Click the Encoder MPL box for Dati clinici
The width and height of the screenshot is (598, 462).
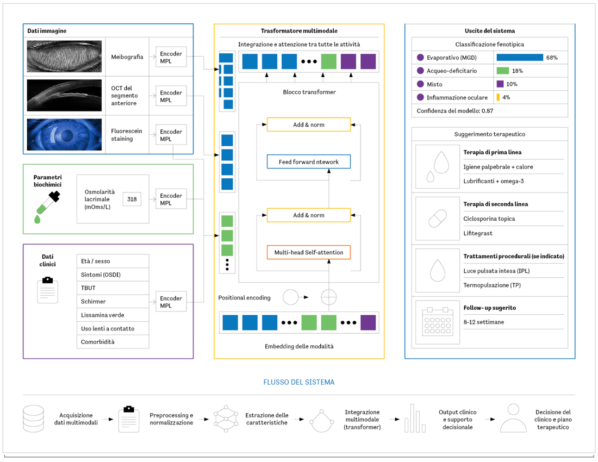171,302
